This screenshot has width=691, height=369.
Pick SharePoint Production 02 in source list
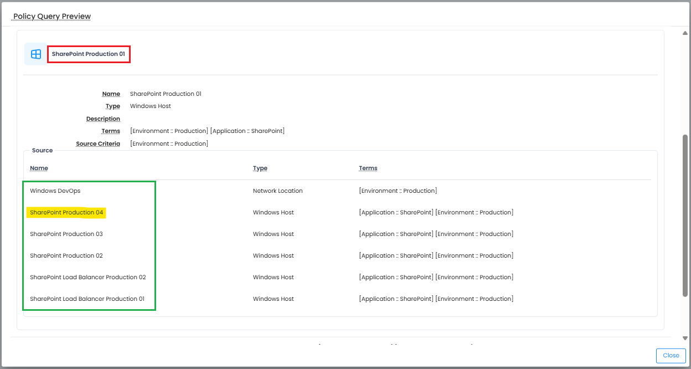click(x=66, y=256)
